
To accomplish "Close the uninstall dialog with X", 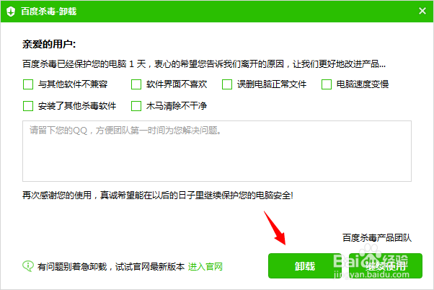I will pyautogui.click(x=422, y=11).
